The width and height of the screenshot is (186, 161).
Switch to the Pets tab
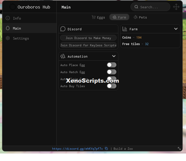(x=140, y=17)
